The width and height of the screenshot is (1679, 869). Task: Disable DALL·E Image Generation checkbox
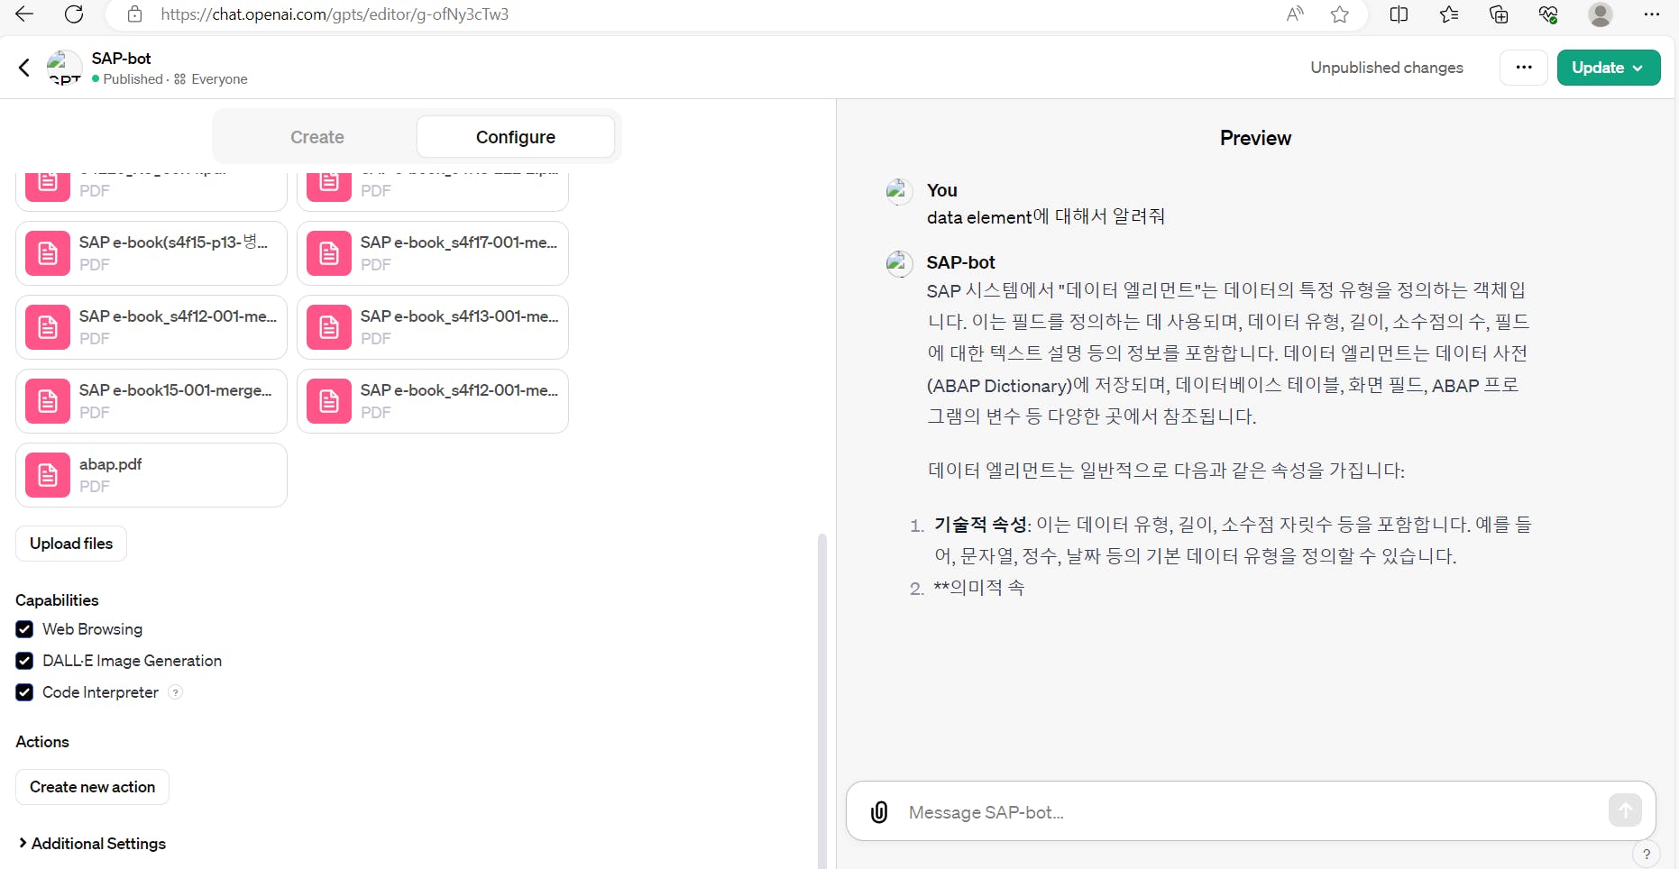(24, 661)
